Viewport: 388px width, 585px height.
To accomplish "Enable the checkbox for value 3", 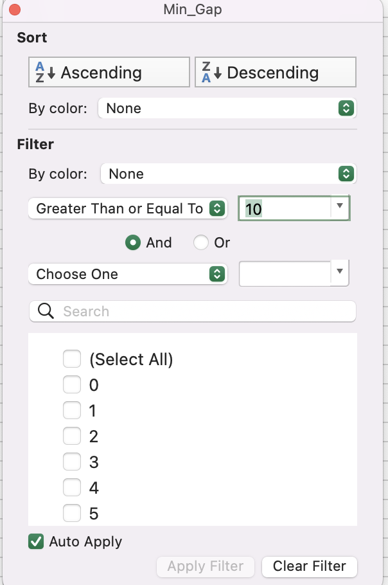I will tap(72, 462).
